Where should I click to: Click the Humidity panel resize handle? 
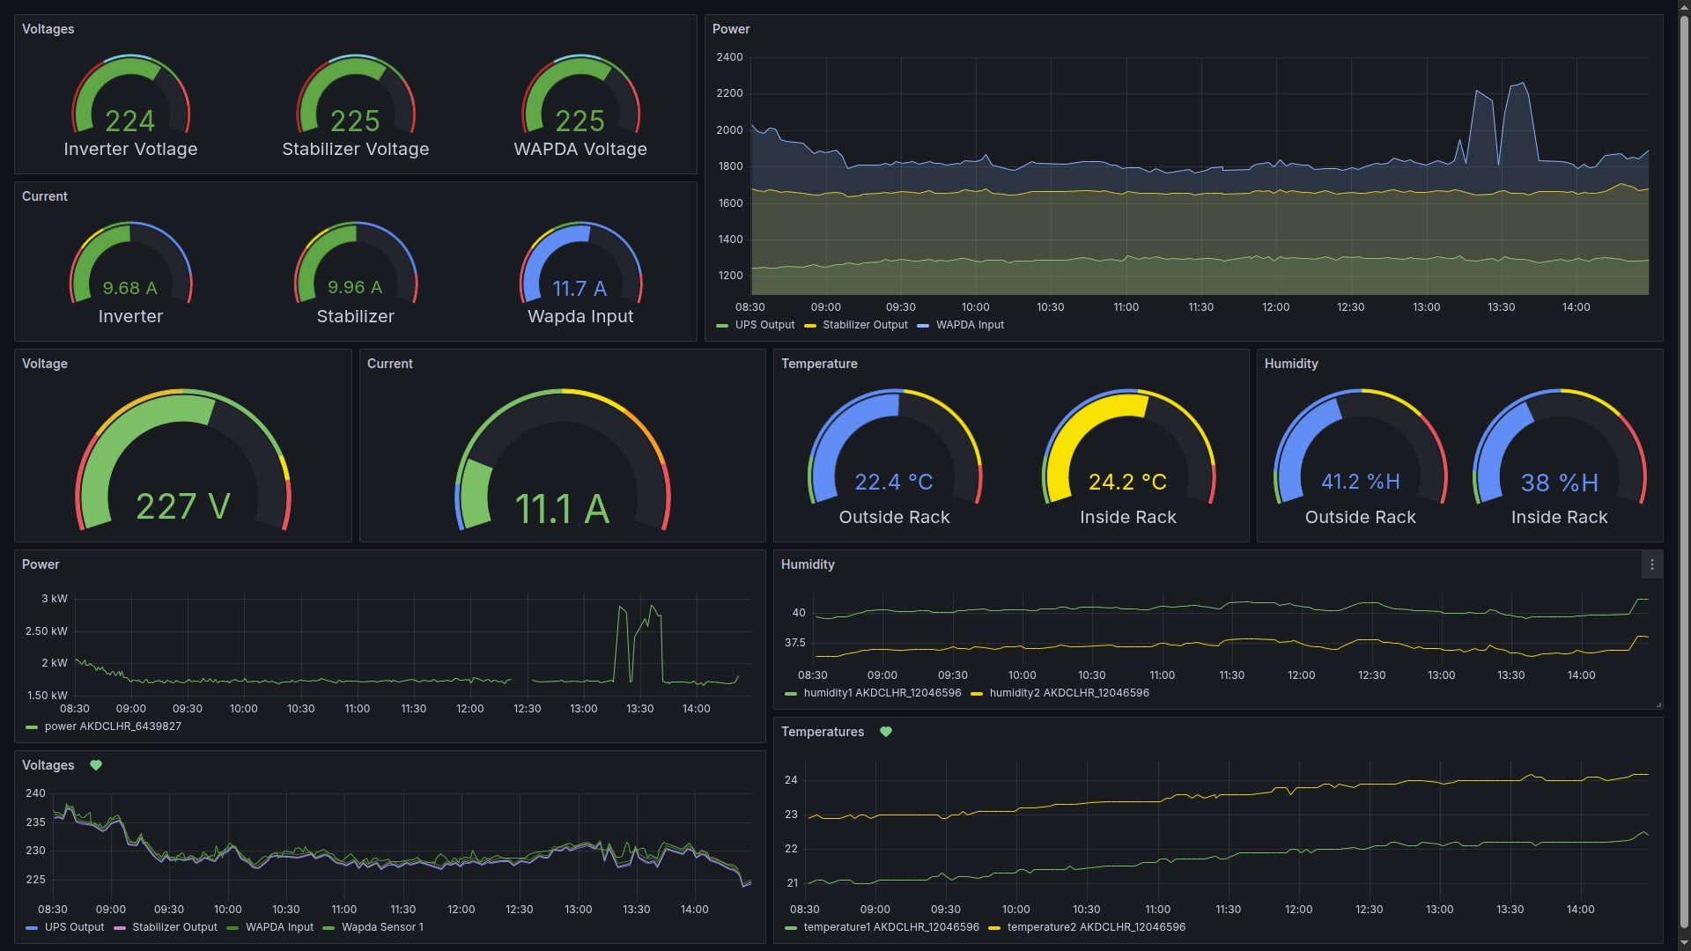(1658, 704)
